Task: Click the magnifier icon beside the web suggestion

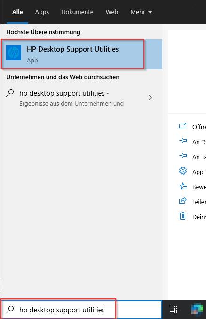Action: (10, 93)
